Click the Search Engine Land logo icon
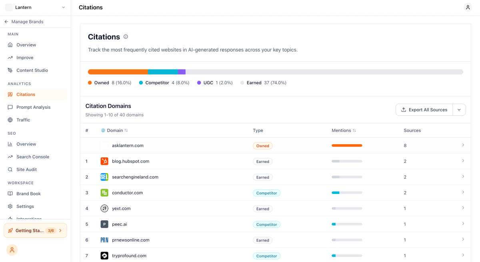Image resolution: width=480 pixels, height=262 pixels. [x=104, y=177]
